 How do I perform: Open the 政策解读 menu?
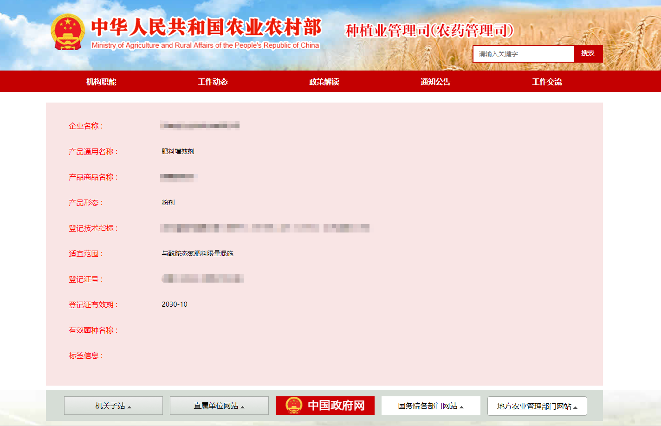pos(324,81)
